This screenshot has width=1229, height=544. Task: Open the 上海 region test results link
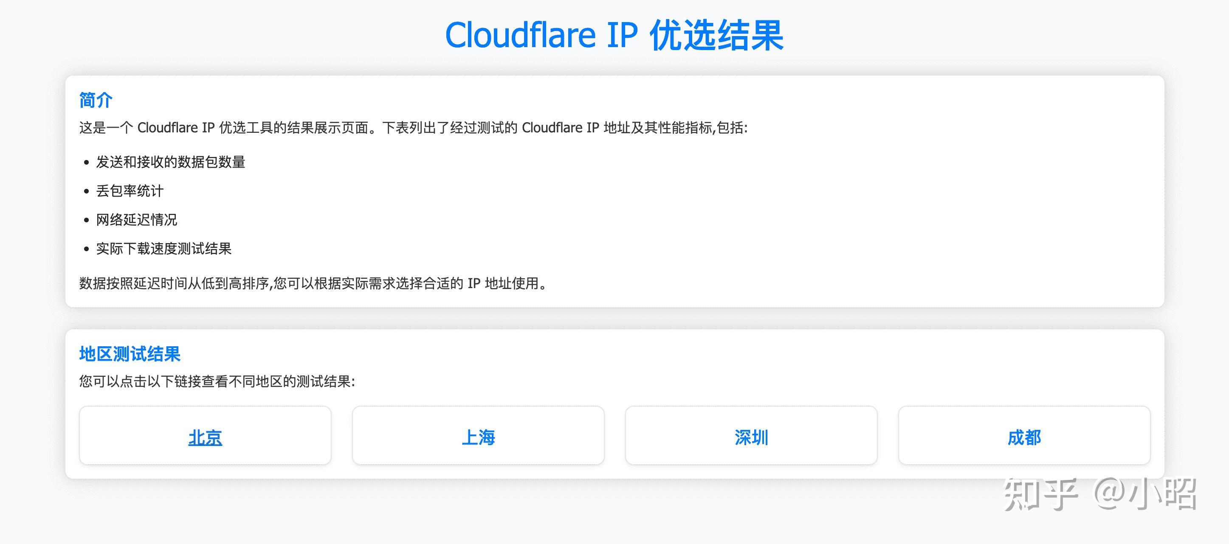point(479,438)
